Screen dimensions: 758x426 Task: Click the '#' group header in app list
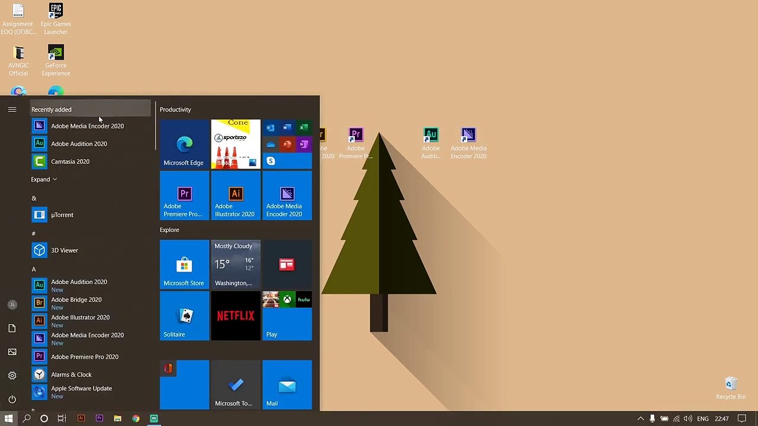[x=34, y=234]
